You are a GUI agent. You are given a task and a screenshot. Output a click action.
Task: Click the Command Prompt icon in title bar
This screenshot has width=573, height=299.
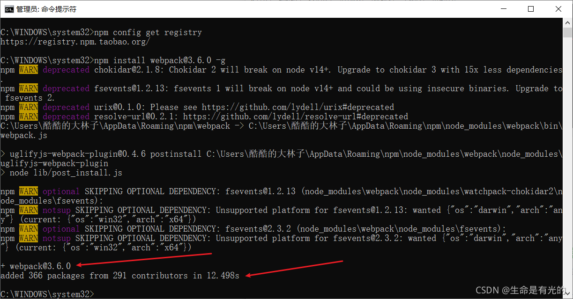click(x=9, y=9)
